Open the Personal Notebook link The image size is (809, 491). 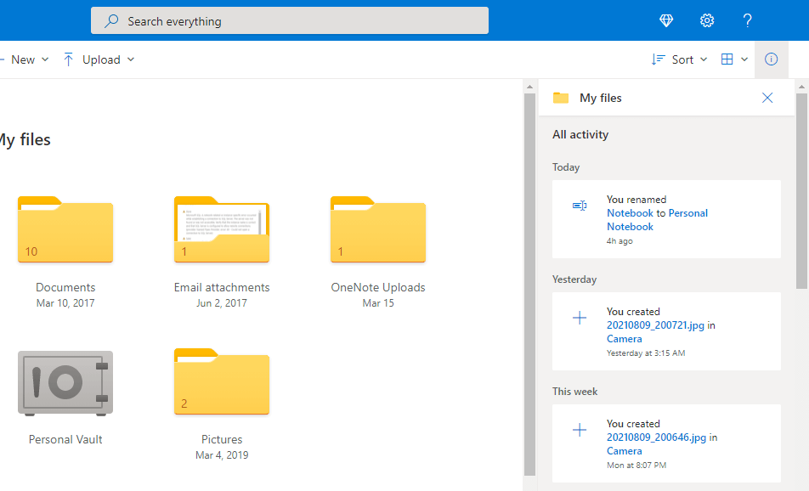658,220
